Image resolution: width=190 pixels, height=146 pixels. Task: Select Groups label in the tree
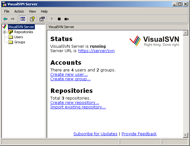[x=20, y=42]
